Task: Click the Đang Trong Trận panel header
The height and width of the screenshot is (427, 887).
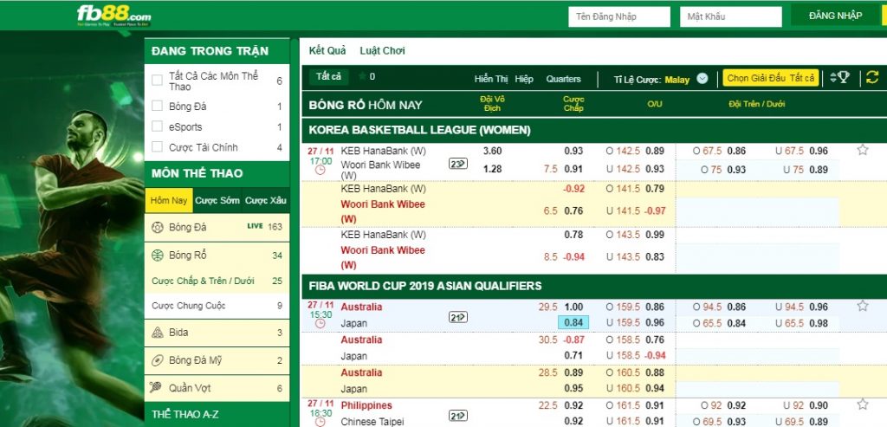Action: tap(217, 51)
